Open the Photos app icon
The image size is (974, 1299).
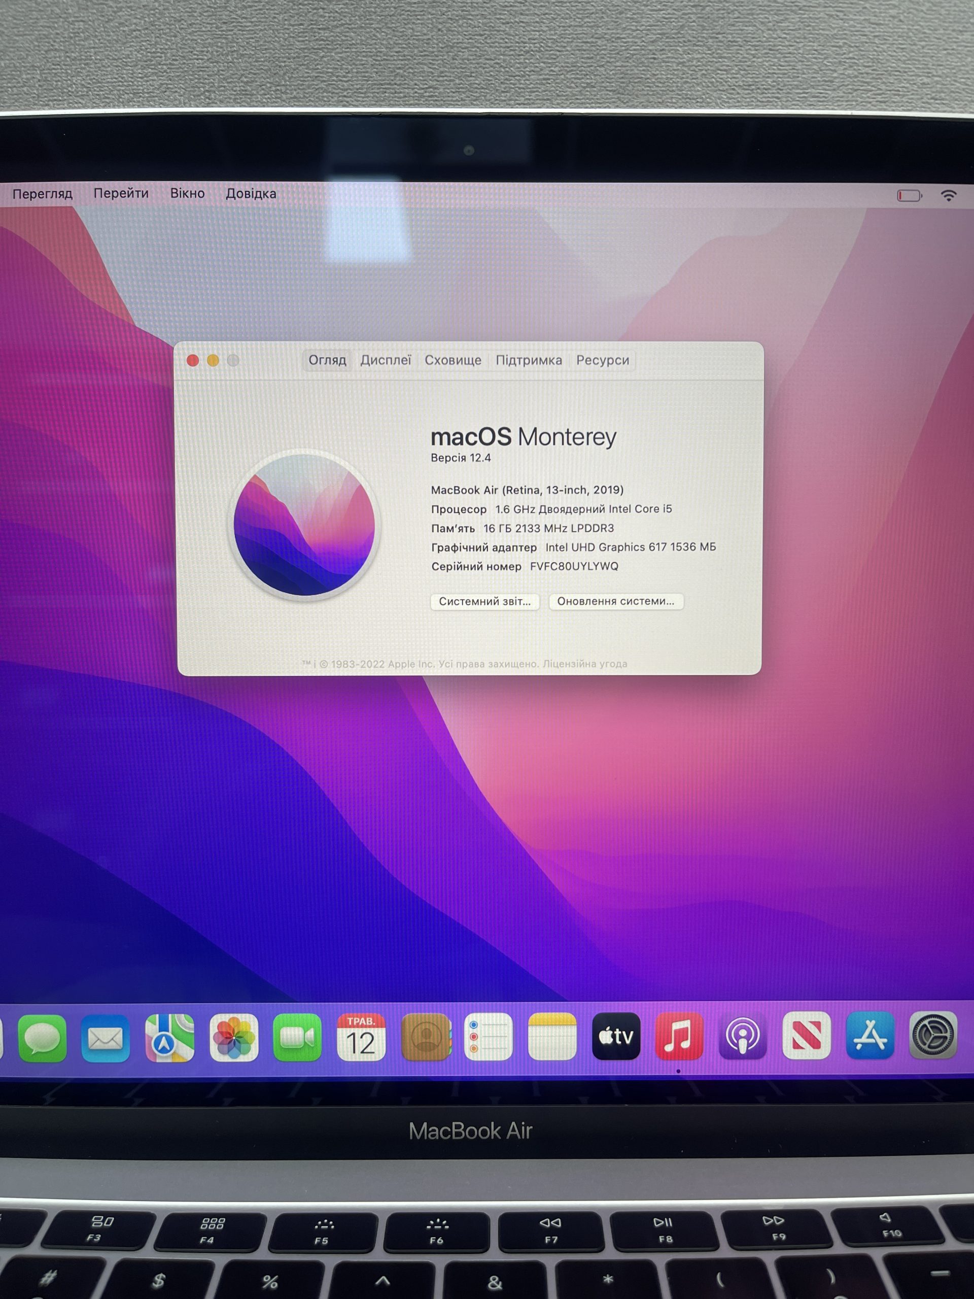(234, 1038)
